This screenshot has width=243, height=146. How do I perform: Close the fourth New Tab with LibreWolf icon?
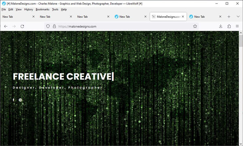pyautogui.click(x=145, y=17)
